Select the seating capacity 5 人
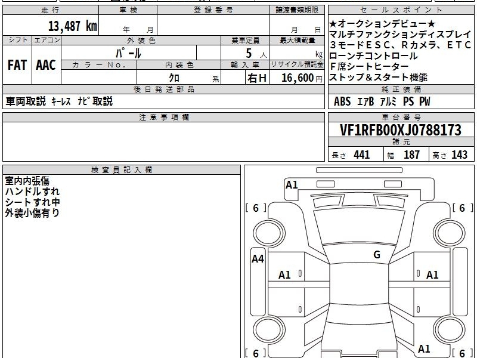This screenshot has width=477, height=358. pyautogui.click(x=256, y=54)
